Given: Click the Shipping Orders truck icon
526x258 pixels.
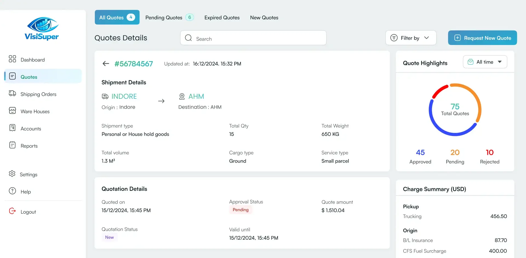Looking at the screenshot, I should pos(12,93).
